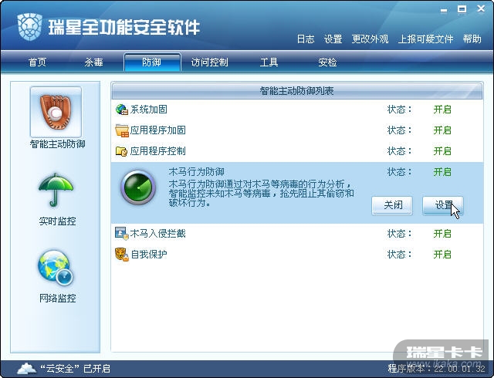Image resolution: width=494 pixels, height=378 pixels.
Task: Select the globe 网络监控 icon
Action: pyautogui.click(x=56, y=268)
